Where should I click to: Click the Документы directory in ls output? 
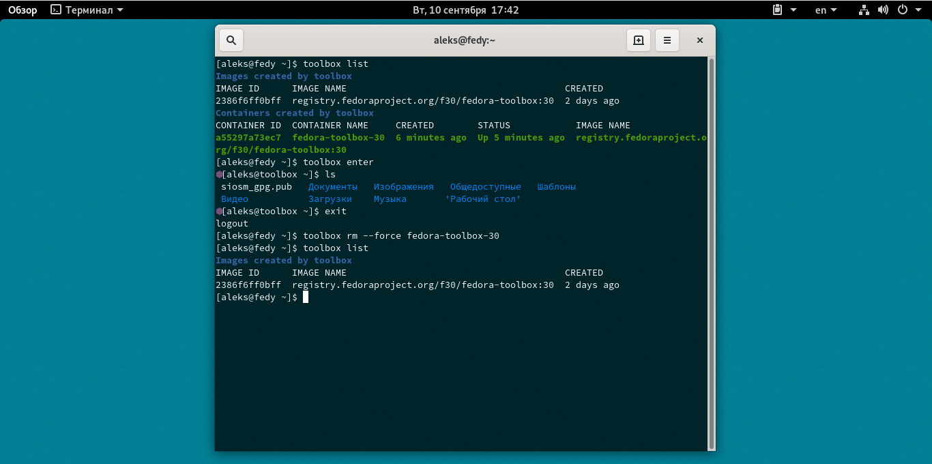click(x=332, y=187)
